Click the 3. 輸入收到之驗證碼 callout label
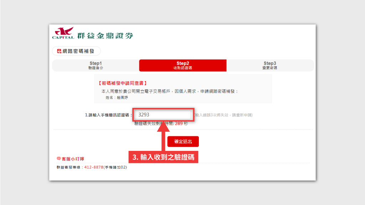The height and width of the screenshot is (205, 365). pyautogui.click(x=163, y=157)
